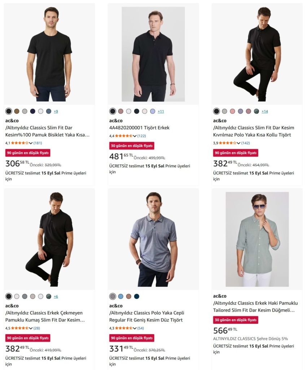This screenshot has width=306, height=370.
Task: Open 181 reviews for crew-neck t-shirt
Action: point(38,143)
